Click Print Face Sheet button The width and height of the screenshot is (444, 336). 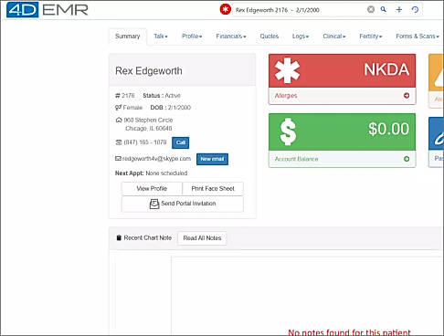[x=213, y=189]
